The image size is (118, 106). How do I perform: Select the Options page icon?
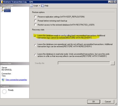[x=2, y=11]
